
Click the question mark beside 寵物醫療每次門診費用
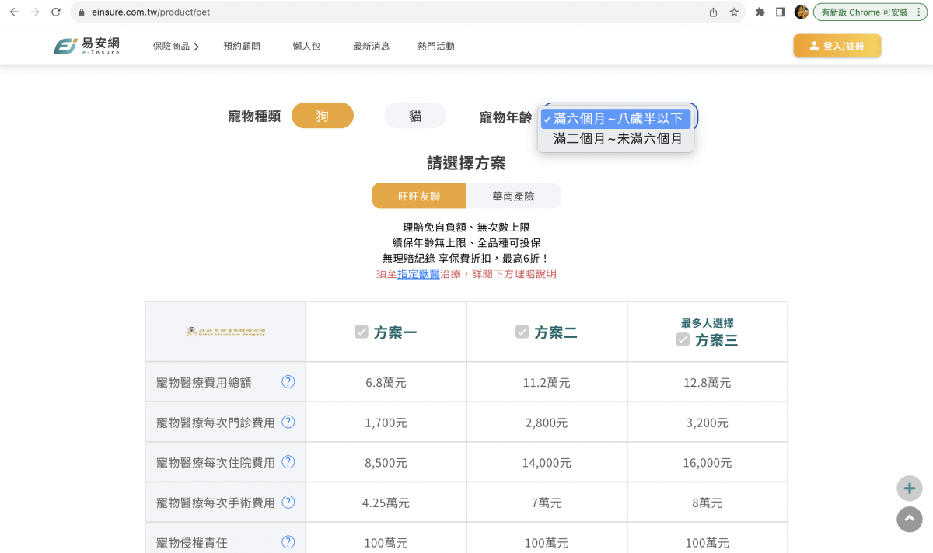(288, 422)
